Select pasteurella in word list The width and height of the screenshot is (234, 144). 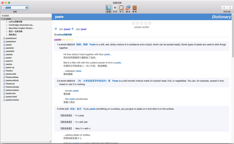pos(11,74)
